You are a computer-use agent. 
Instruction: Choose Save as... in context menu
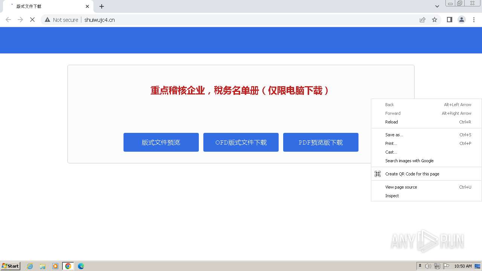pos(426,135)
